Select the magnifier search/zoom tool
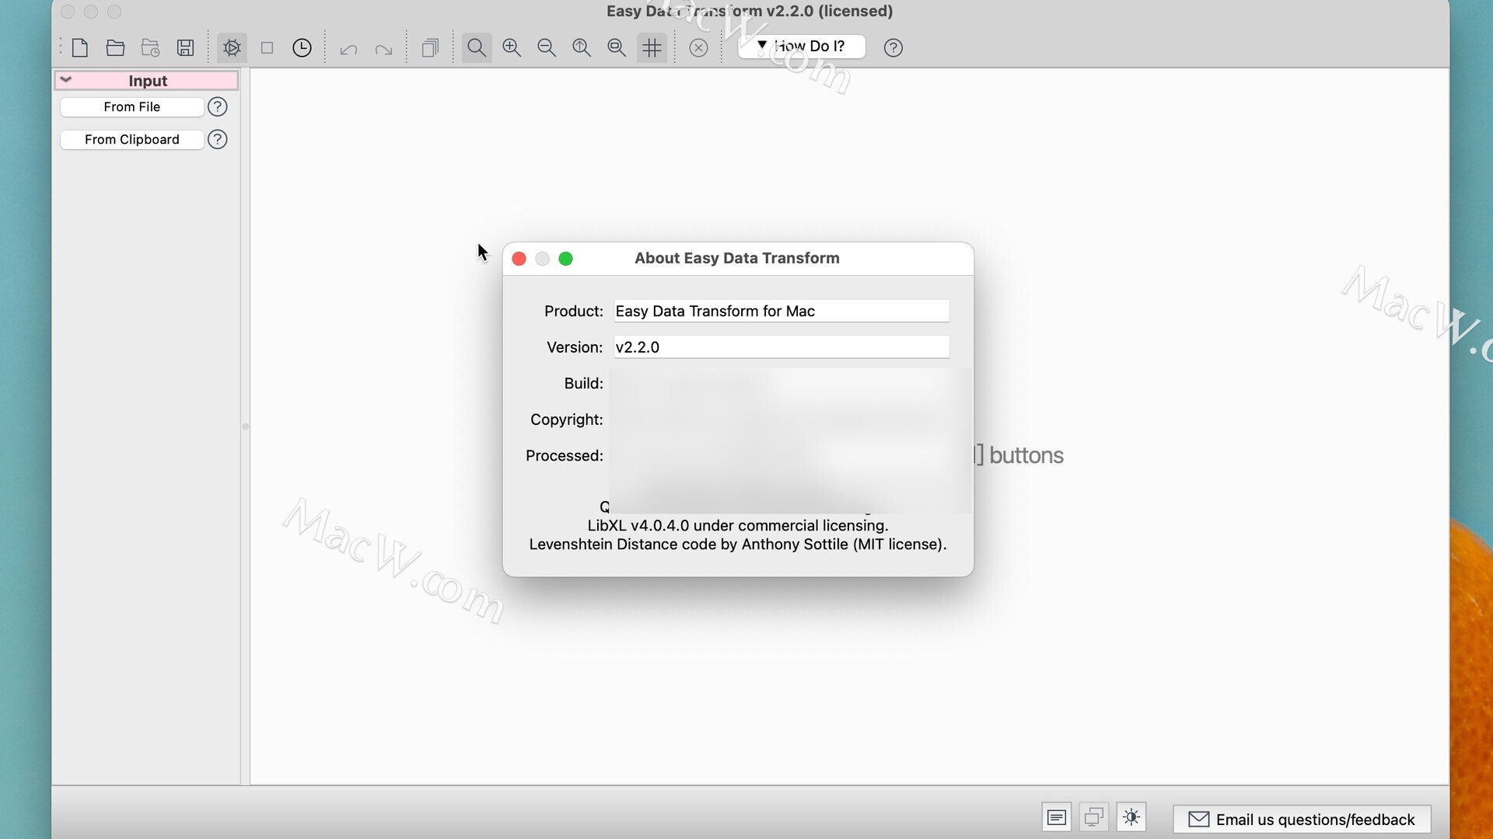1493x839 pixels. tap(477, 48)
